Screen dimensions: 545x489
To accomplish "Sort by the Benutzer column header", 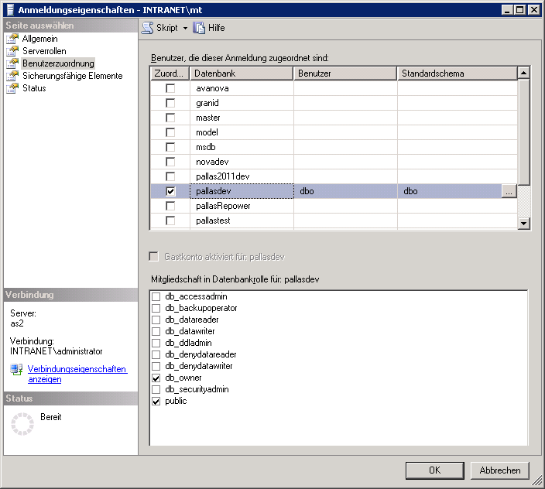I will [x=345, y=74].
